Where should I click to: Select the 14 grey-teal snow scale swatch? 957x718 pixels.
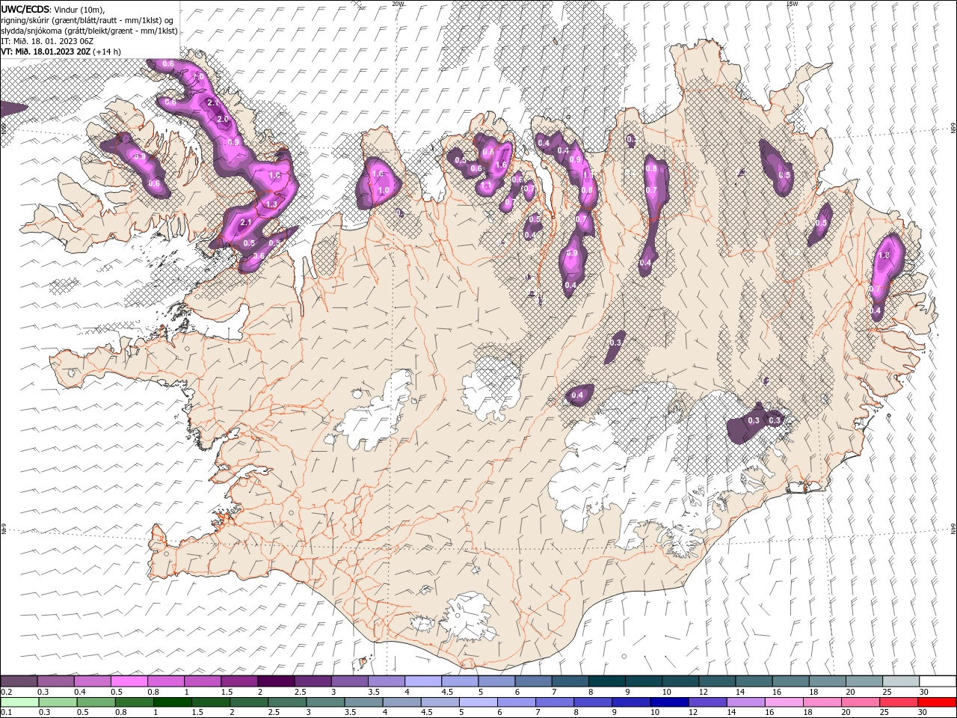point(754,681)
